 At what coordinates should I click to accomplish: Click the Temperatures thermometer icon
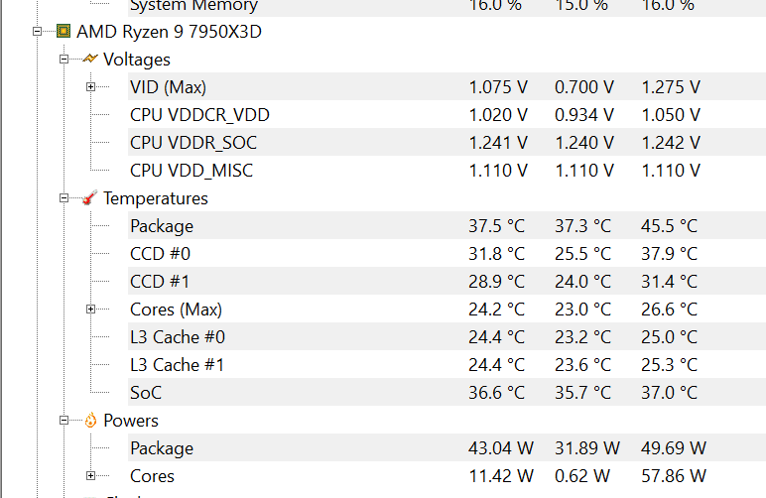click(90, 198)
